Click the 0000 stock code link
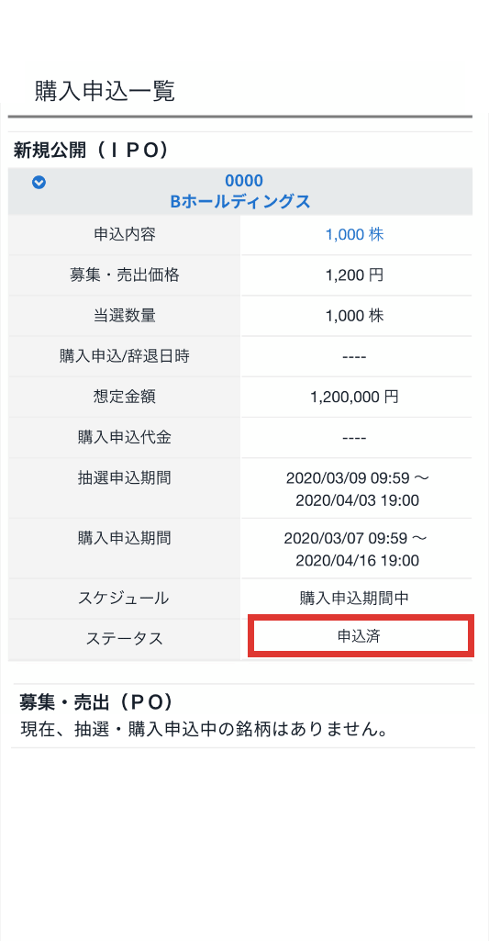 [244, 181]
